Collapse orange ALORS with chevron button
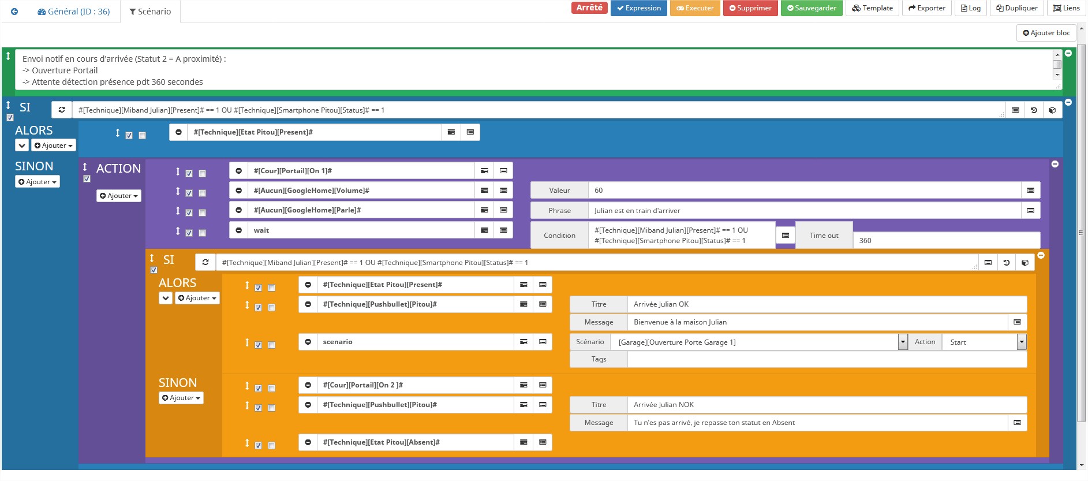The image size is (1088, 481). (x=166, y=298)
